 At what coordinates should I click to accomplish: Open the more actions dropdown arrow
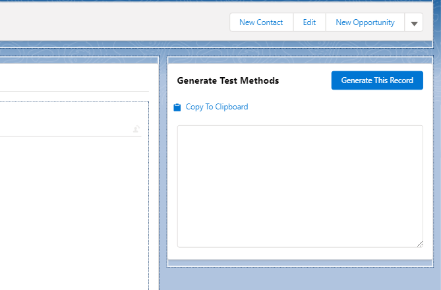(x=414, y=23)
